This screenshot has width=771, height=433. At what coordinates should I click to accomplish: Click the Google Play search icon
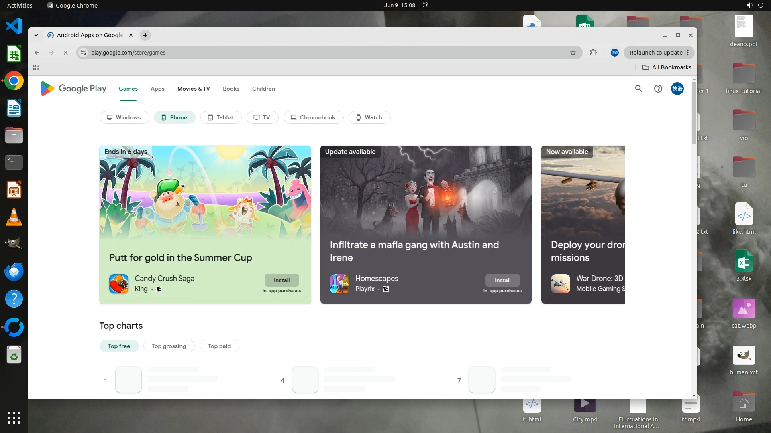(638, 89)
